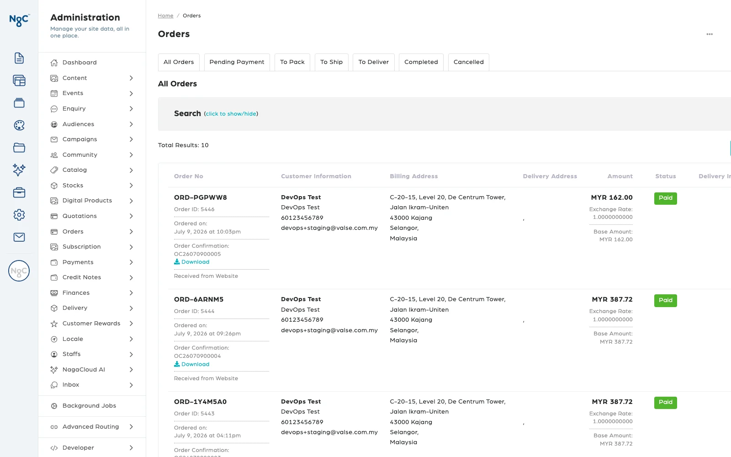
Task: Switch to the To Pack tab
Action: [x=292, y=62]
